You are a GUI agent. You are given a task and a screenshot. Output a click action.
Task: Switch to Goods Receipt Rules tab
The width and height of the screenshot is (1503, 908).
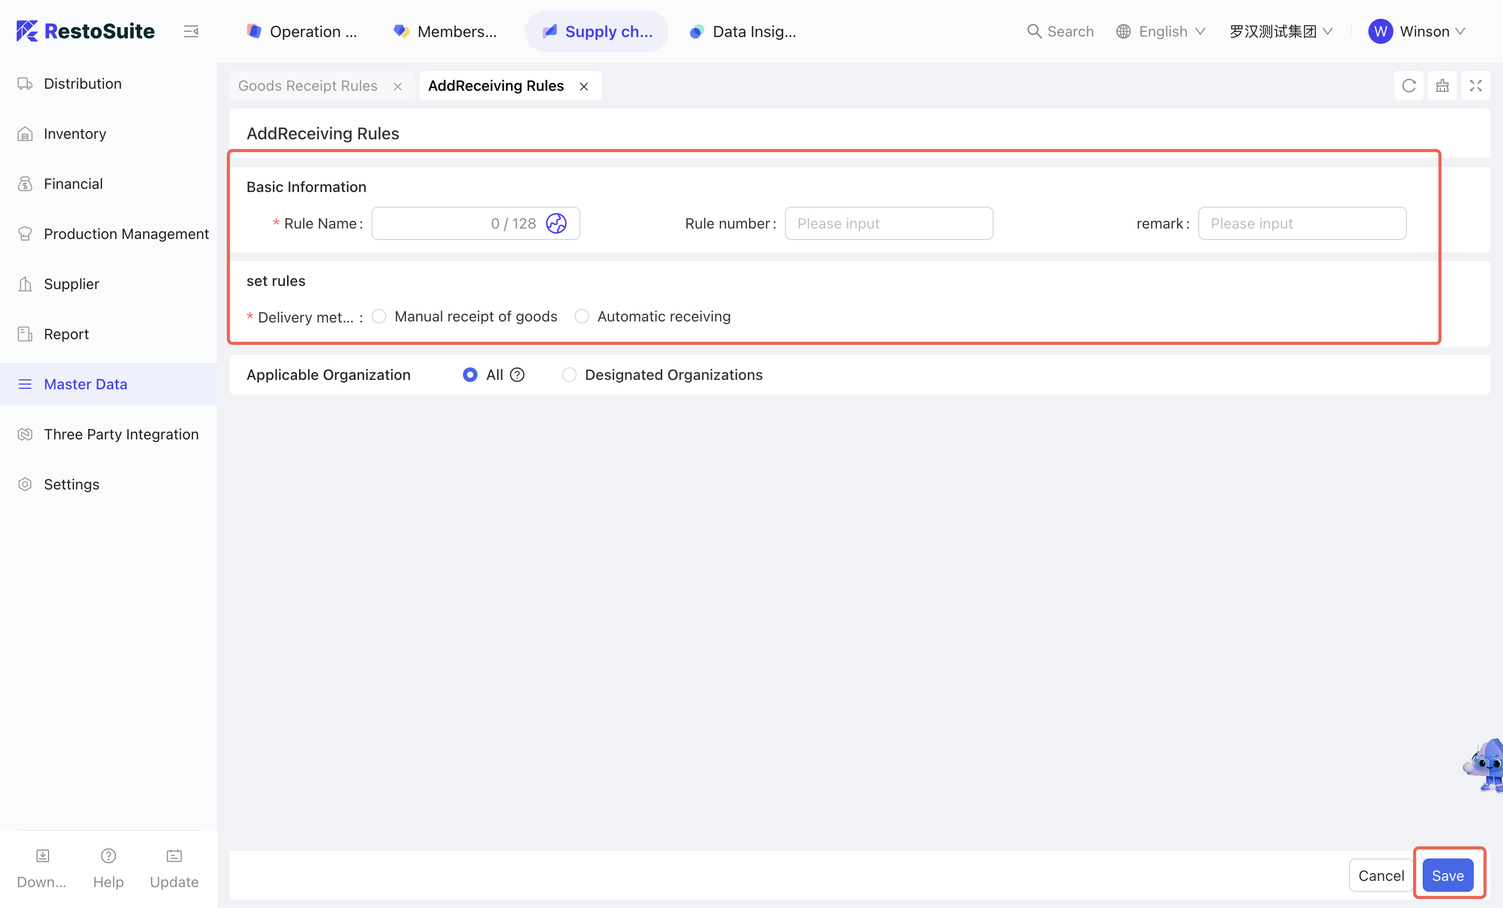308,86
